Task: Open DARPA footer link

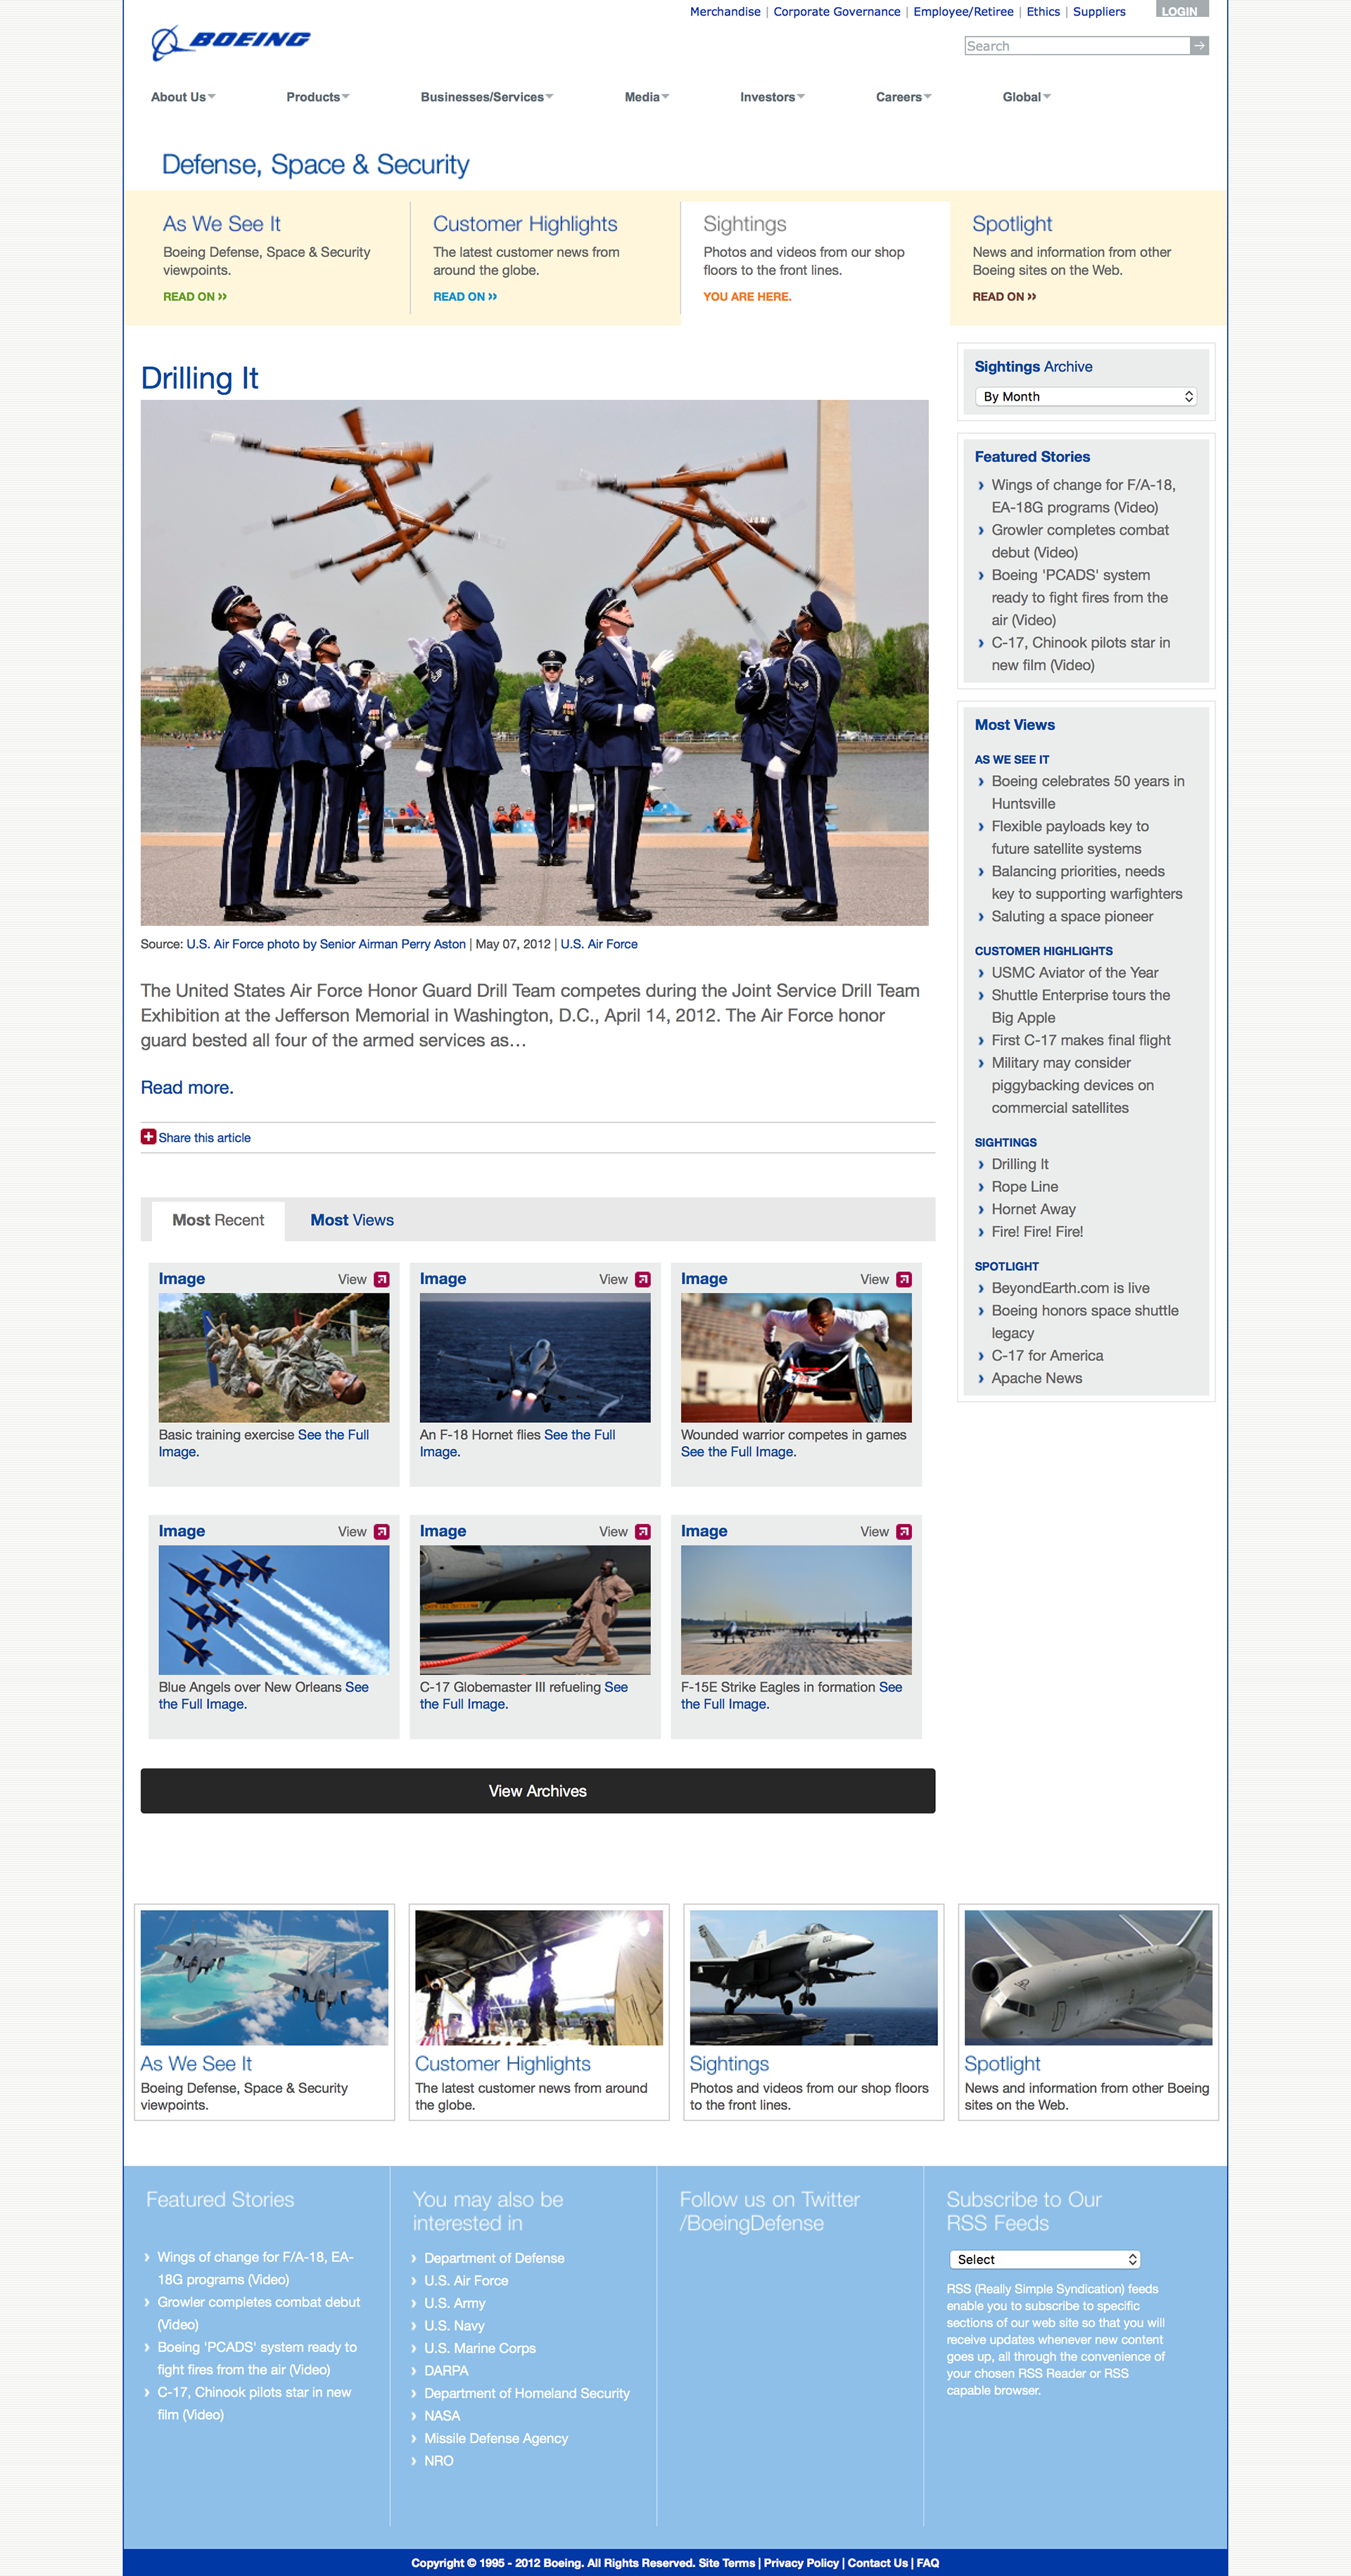Action: coord(445,2370)
